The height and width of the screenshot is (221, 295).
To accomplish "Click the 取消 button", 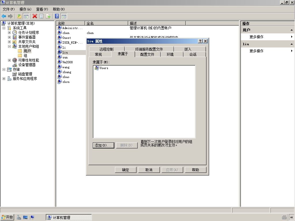I will tap(149, 170).
